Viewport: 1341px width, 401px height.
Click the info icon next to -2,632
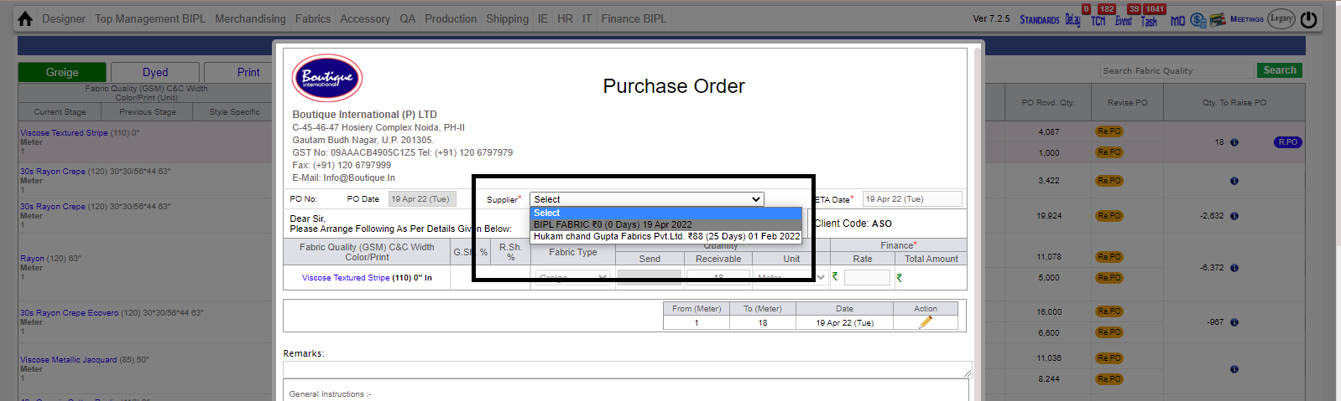coord(1234,216)
